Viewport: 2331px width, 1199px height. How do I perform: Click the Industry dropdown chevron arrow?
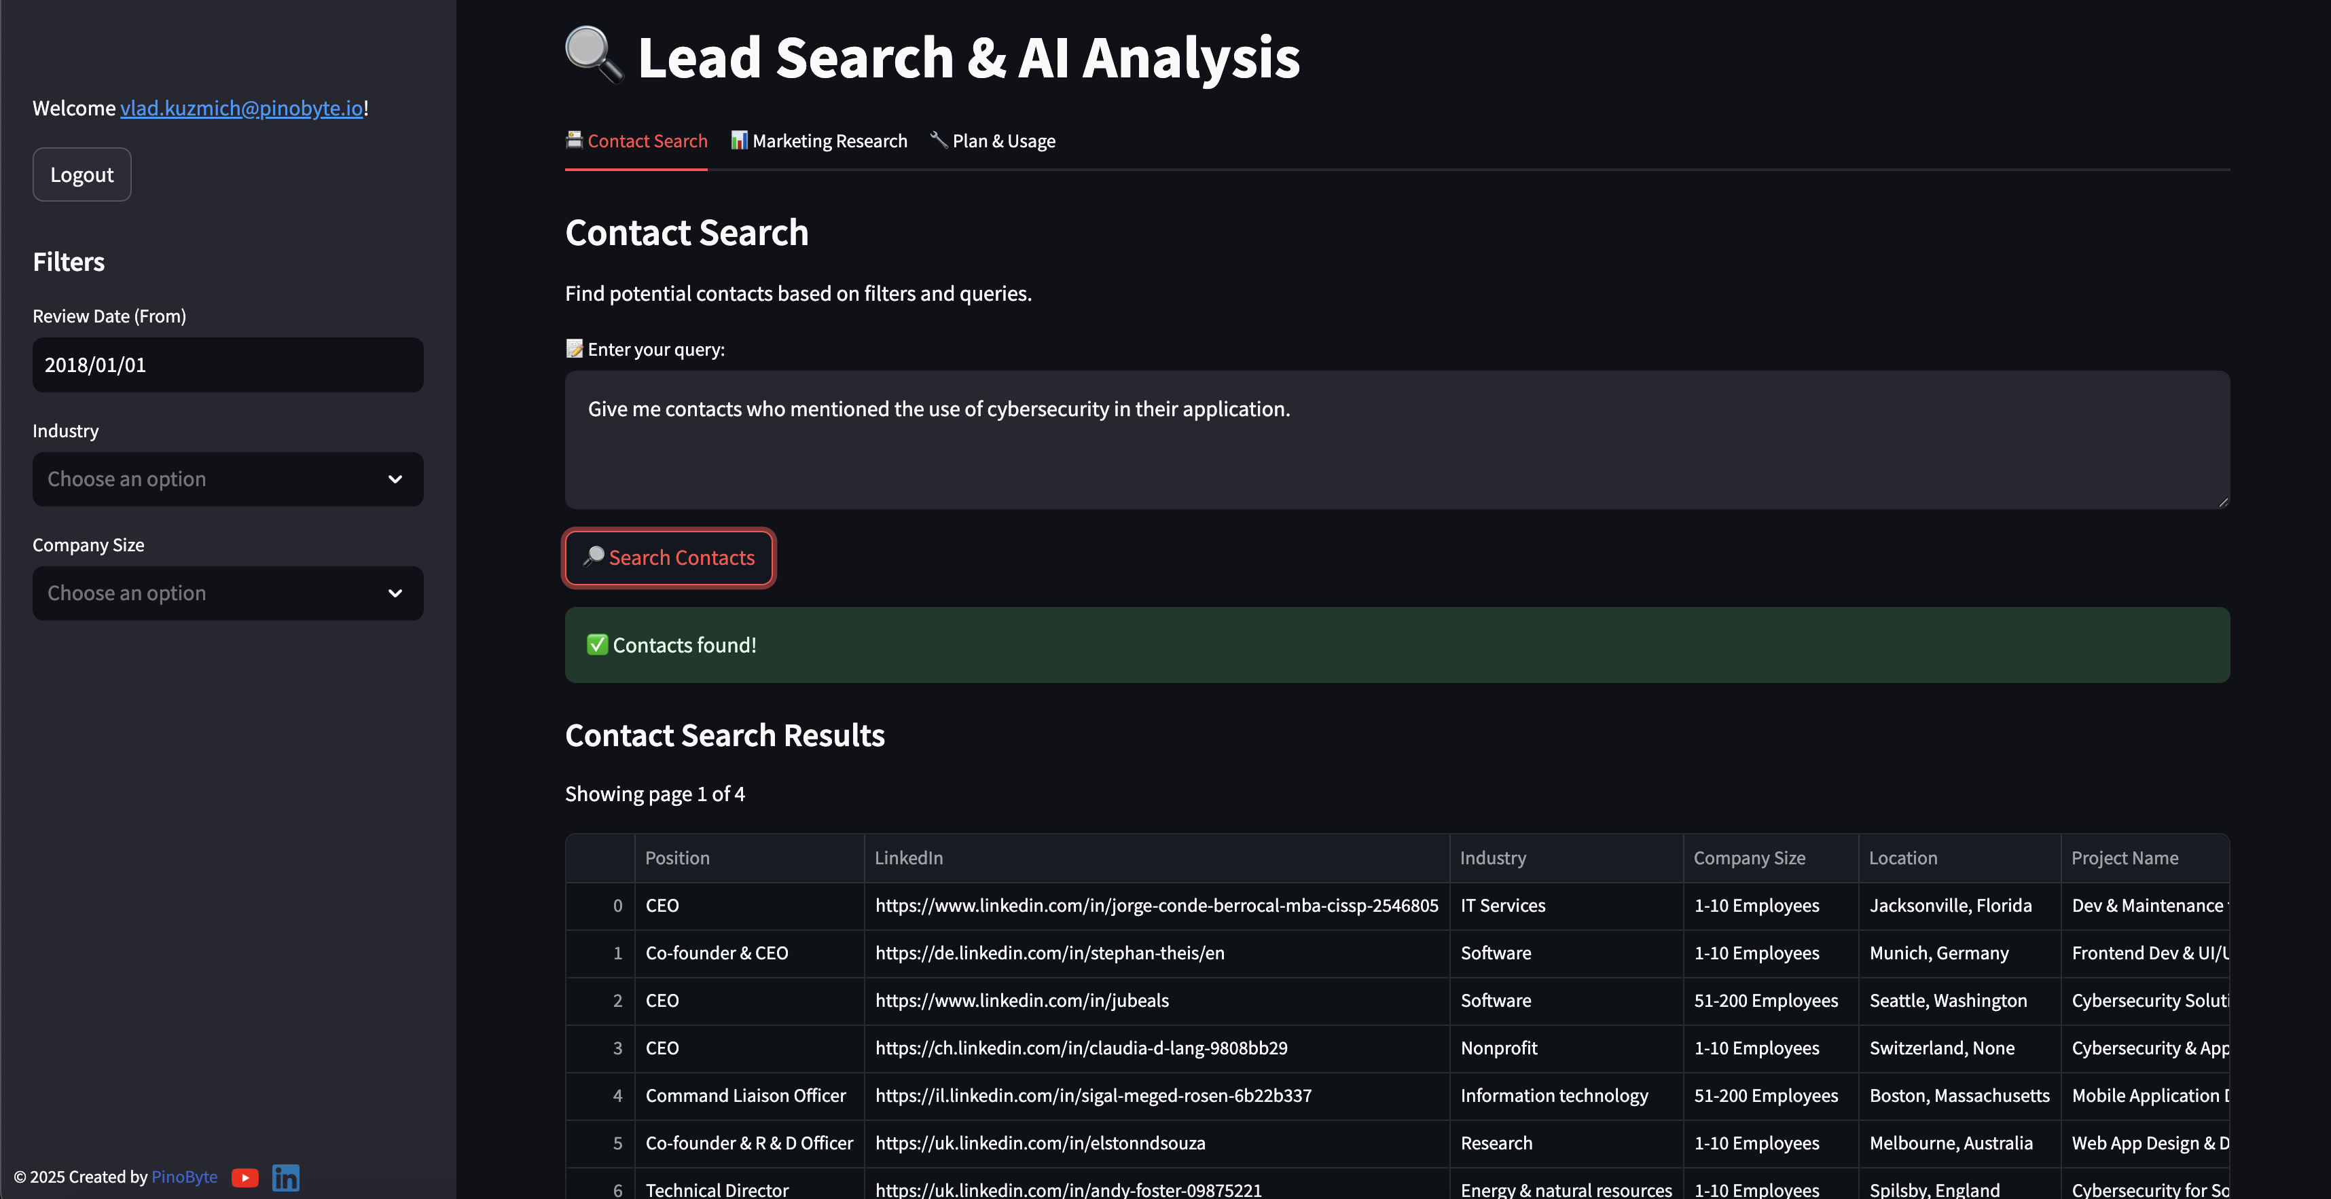click(x=395, y=479)
